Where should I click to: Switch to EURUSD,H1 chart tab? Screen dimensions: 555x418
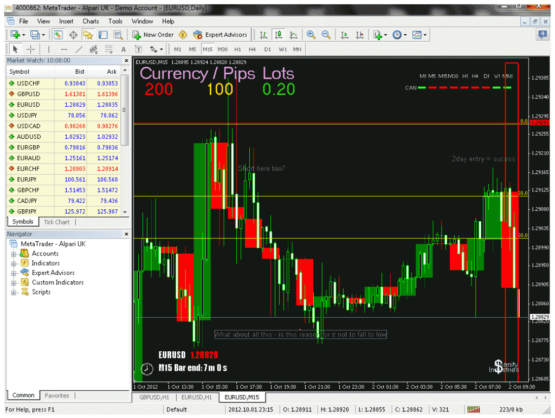tap(196, 397)
